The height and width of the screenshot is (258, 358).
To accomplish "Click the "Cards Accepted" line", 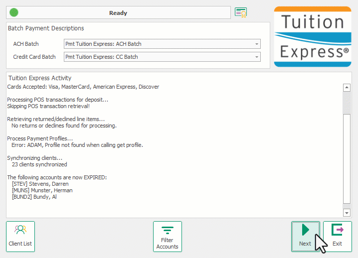I will 83,87.
